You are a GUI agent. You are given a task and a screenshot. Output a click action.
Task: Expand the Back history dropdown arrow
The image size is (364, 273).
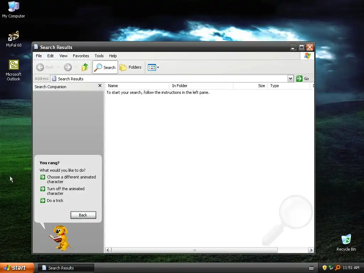coord(58,67)
